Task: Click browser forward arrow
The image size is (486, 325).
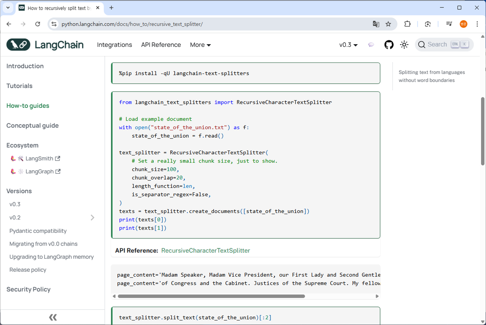Action: click(x=23, y=24)
